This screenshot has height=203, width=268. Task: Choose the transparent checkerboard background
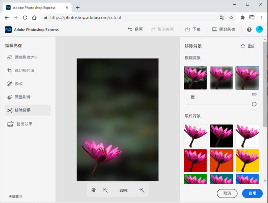tap(195, 136)
